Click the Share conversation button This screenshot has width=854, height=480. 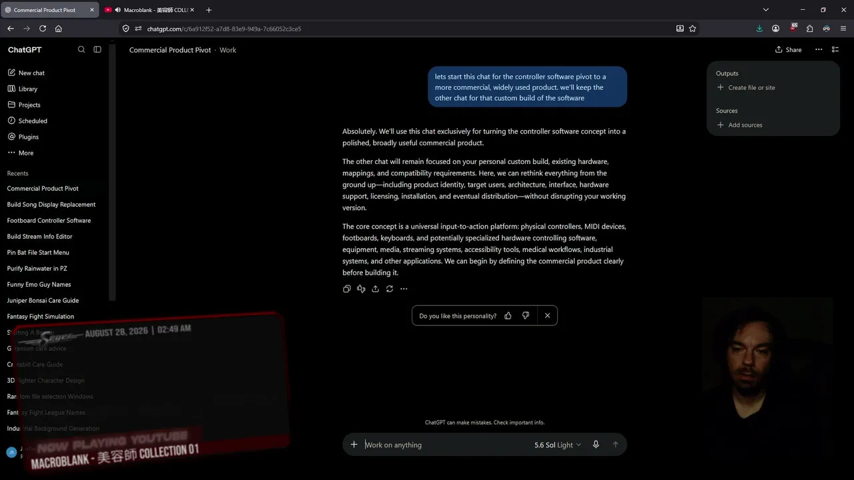point(789,49)
